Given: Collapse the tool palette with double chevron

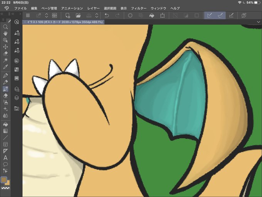Looking at the screenshot, I should 2,14.
